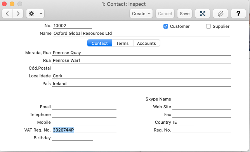Switch to the Accounts tab
The width and height of the screenshot is (250, 152).
coord(146,43)
